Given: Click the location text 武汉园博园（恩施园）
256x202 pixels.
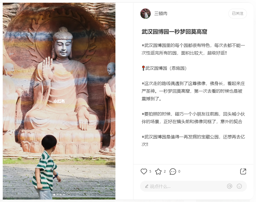Looking at the screenshot, I should [166, 68].
